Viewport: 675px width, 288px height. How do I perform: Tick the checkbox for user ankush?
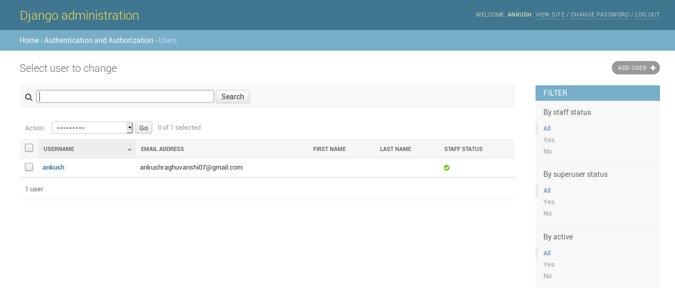click(29, 167)
